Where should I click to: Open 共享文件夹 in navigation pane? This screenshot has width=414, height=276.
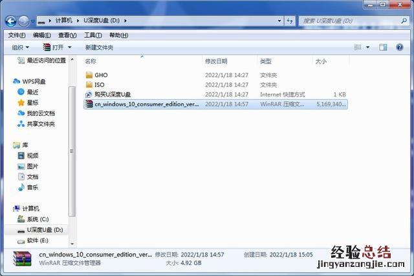click(x=36, y=124)
